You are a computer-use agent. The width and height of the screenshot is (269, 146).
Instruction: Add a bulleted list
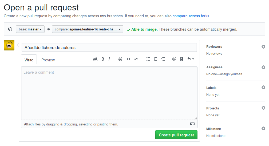pyautogui.click(x=148, y=59)
